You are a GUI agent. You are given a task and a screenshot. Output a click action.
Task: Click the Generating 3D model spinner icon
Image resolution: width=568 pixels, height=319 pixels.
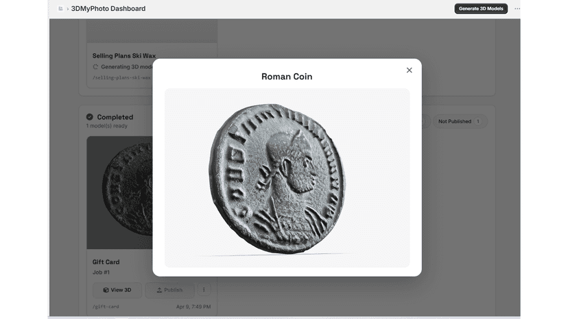(x=95, y=67)
